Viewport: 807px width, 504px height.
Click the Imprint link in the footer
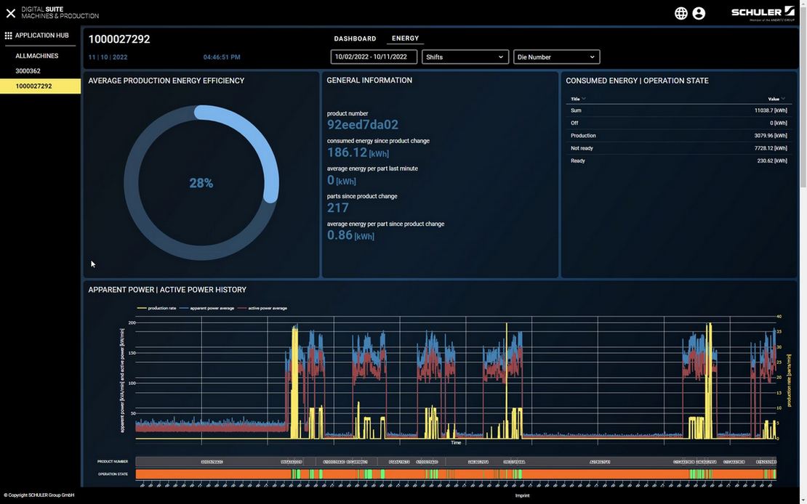coord(522,496)
